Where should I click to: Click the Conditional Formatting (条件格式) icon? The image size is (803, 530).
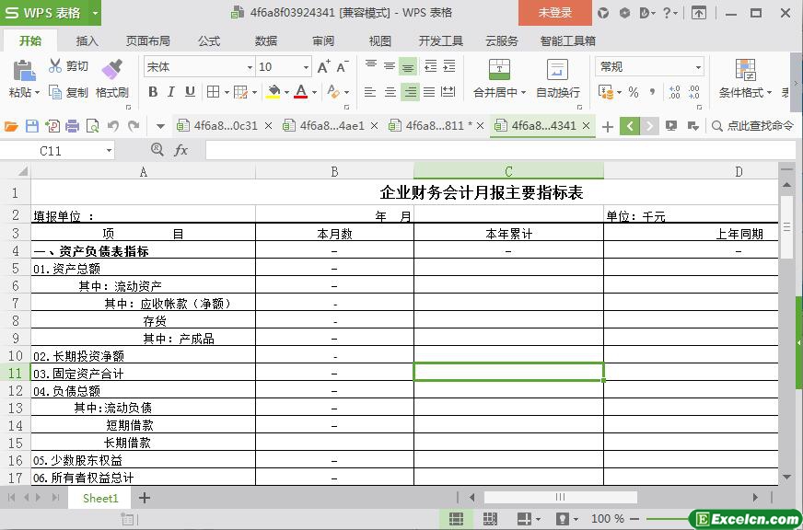[x=745, y=70]
